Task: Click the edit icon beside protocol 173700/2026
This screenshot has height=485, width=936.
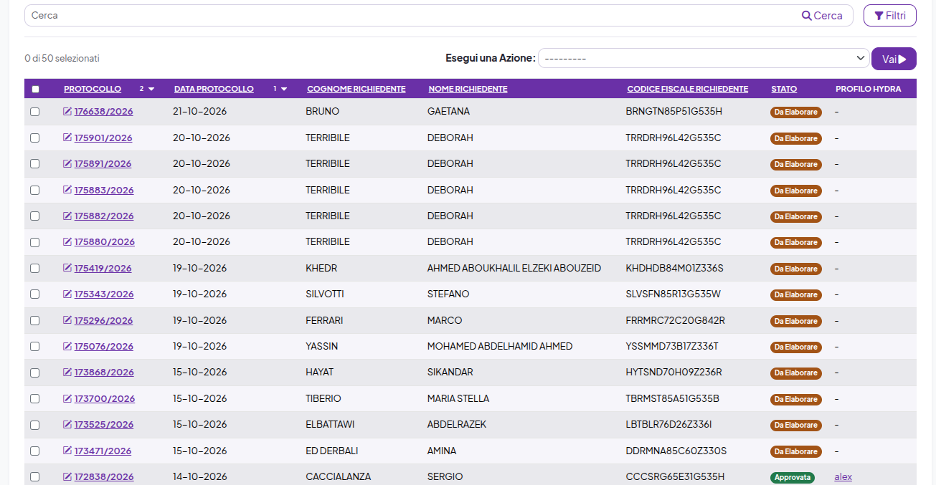Action: click(x=67, y=398)
